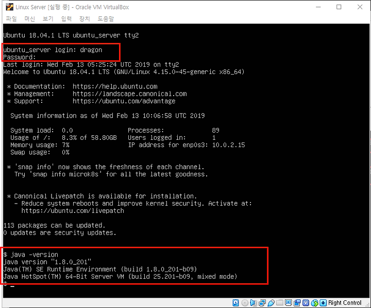The height and width of the screenshot is (308, 371).
Task: Click the https://help.ubuntu.com text
Action: 115,86
